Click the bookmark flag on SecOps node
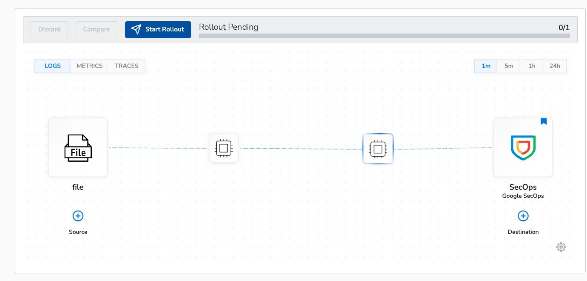This screenshot has height=281, width=587. point(544,121)
